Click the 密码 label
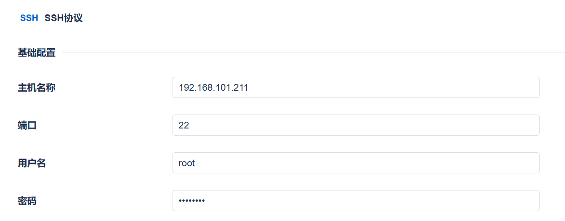The width and height of the screenshot is (565, 221). coord(27,200)
